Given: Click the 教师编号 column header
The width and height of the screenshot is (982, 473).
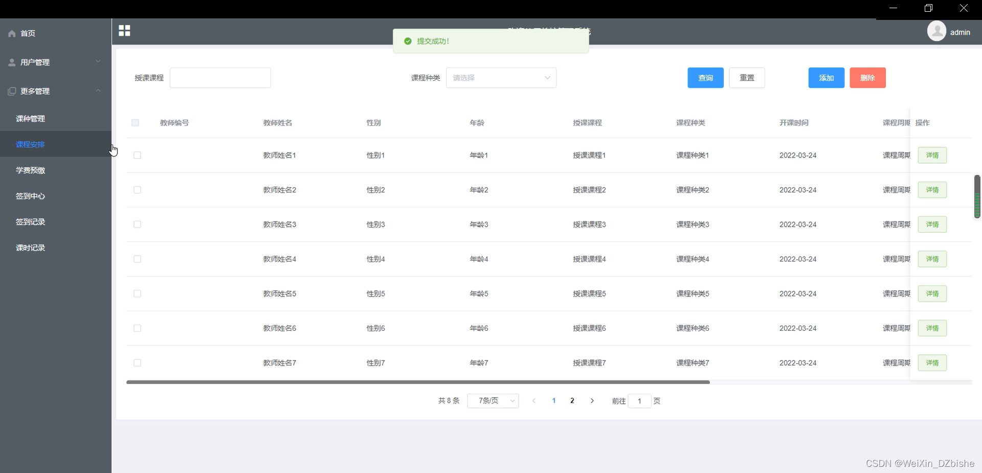Looking at the screenshot, I should pyautogui.click(x=174, y=123).
